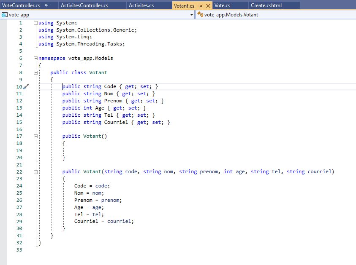
Task: Collapse the using directives block
Action: [35, 23]
